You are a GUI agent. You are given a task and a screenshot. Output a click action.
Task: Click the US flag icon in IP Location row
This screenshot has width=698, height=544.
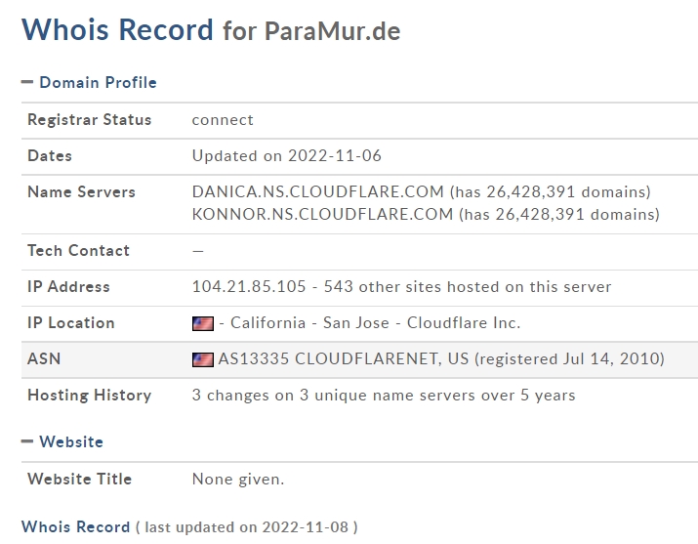pos(202,323)
